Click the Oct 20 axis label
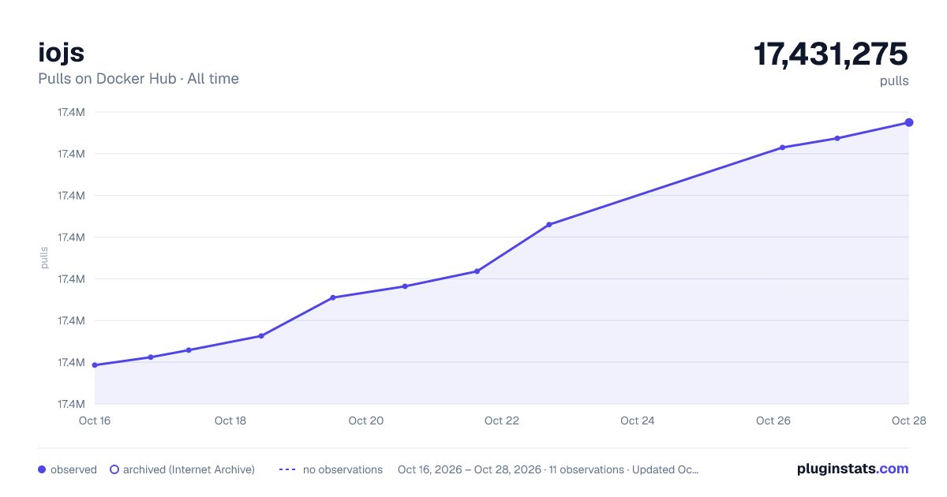 point(366,420)
